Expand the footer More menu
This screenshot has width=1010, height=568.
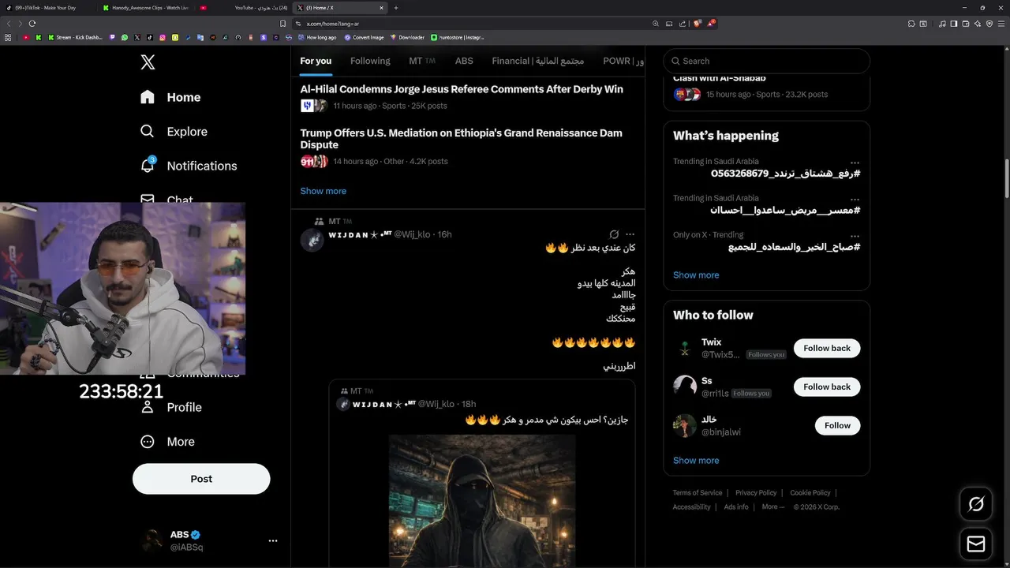[x=773, y=507]
